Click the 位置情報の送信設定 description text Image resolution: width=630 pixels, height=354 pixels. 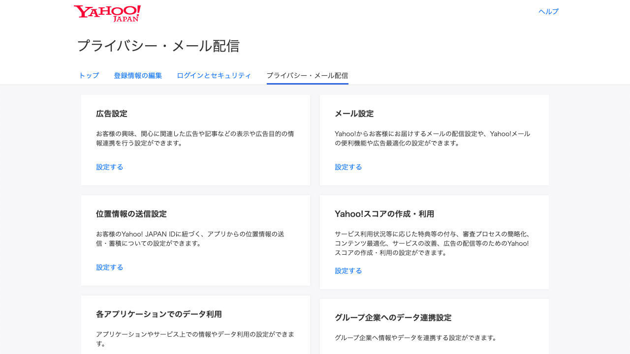pos(190,238)
